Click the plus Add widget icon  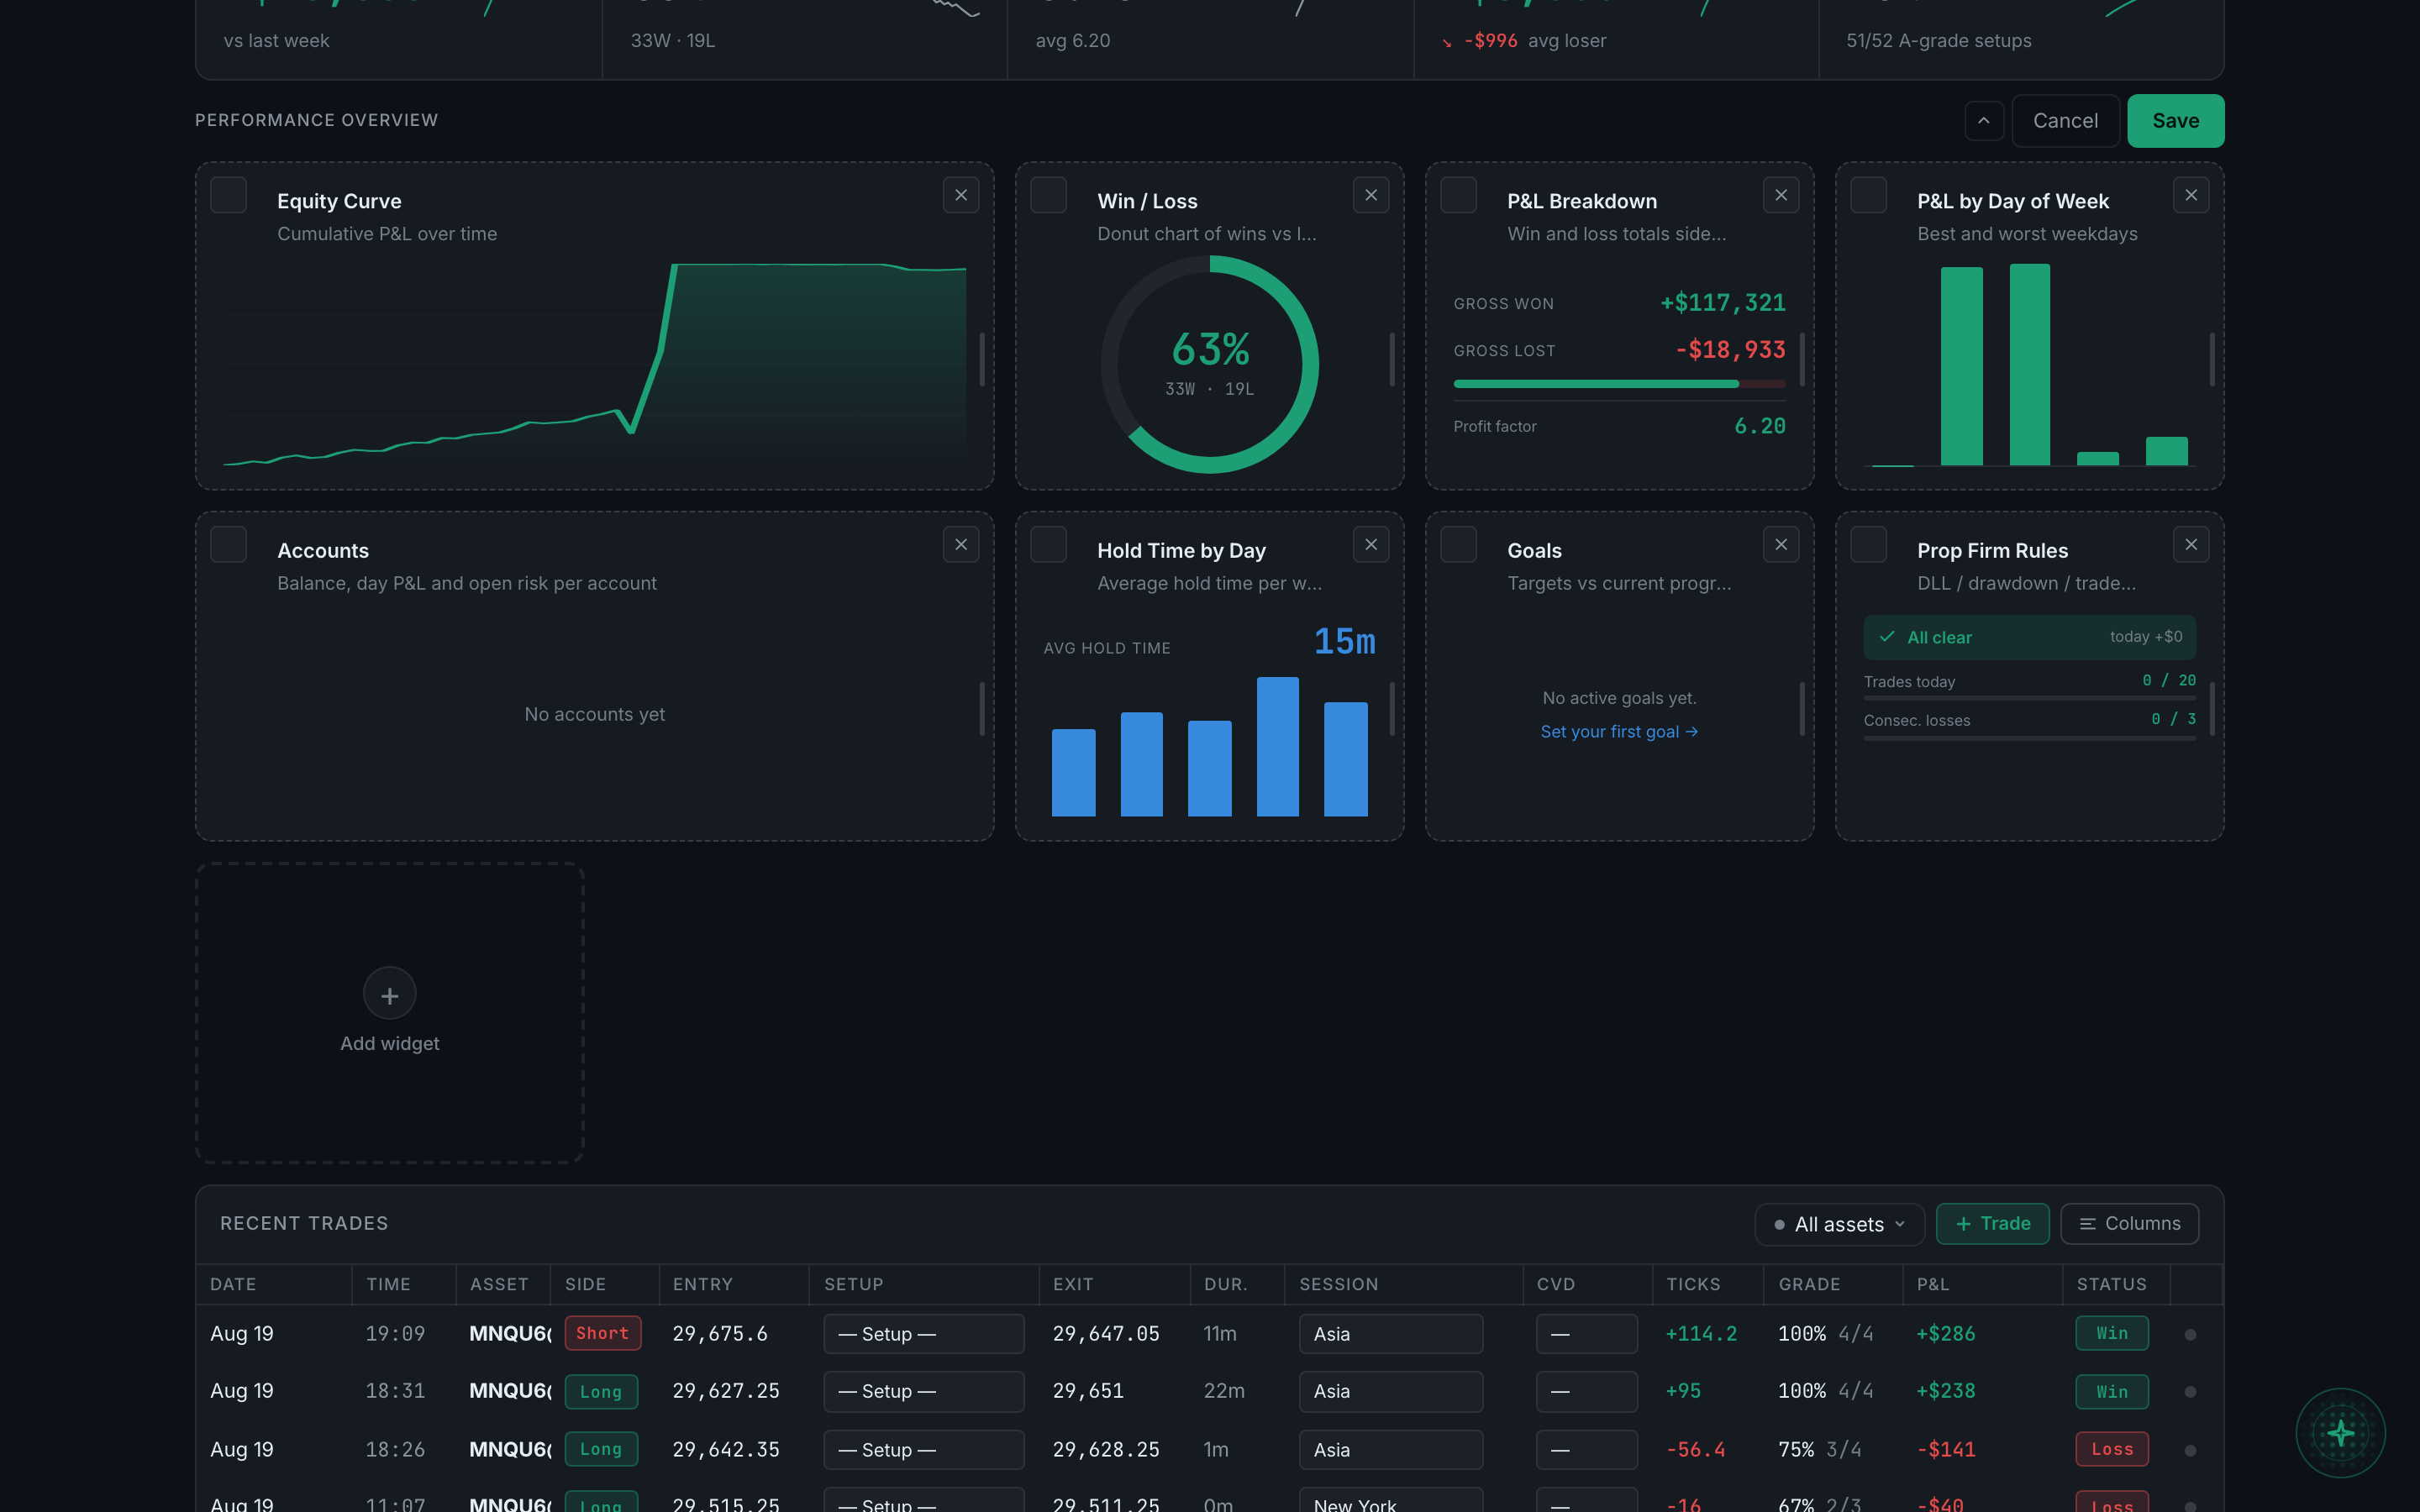coord(389,994)
